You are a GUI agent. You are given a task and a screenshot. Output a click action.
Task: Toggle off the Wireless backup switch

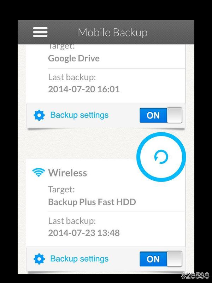click(x=161, y=259)
